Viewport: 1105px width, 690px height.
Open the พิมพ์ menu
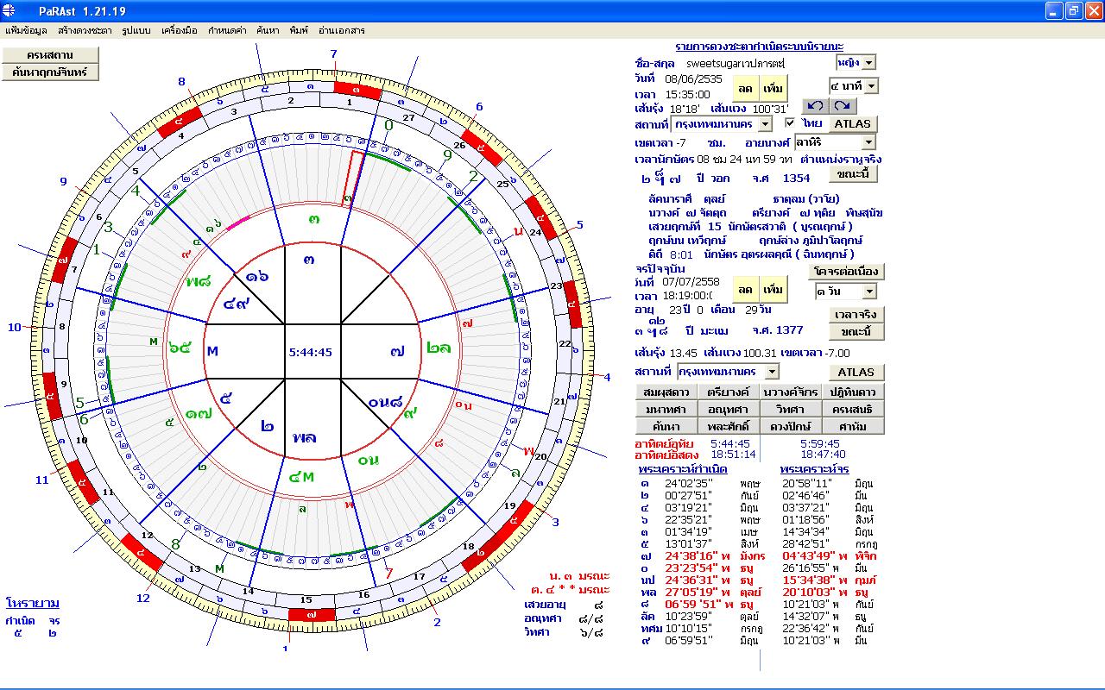(300, 30)
